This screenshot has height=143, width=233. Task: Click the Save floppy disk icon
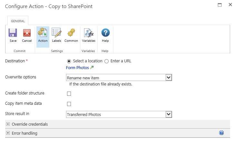pos(13,32)
